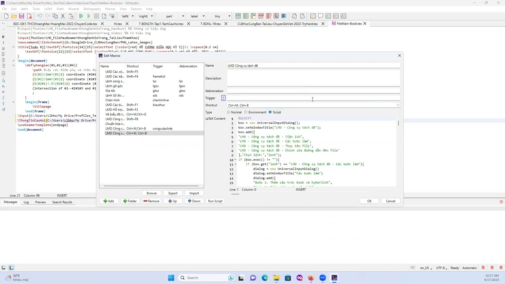Viewport: 505px width, 284px height.
Task: Open the UTF-8 encoding selector
Action: [441, 268]
